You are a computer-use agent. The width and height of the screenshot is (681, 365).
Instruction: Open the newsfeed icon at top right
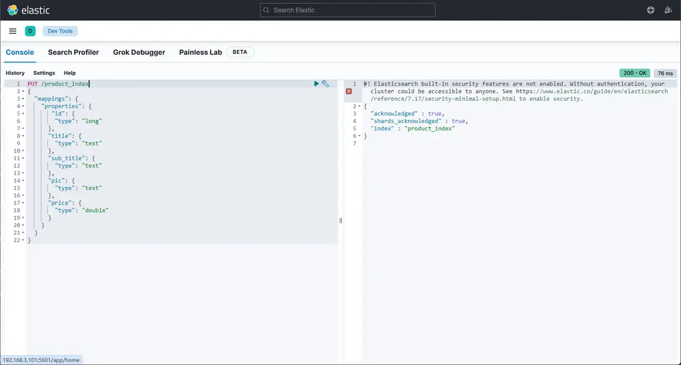click(x=668, y=10)
